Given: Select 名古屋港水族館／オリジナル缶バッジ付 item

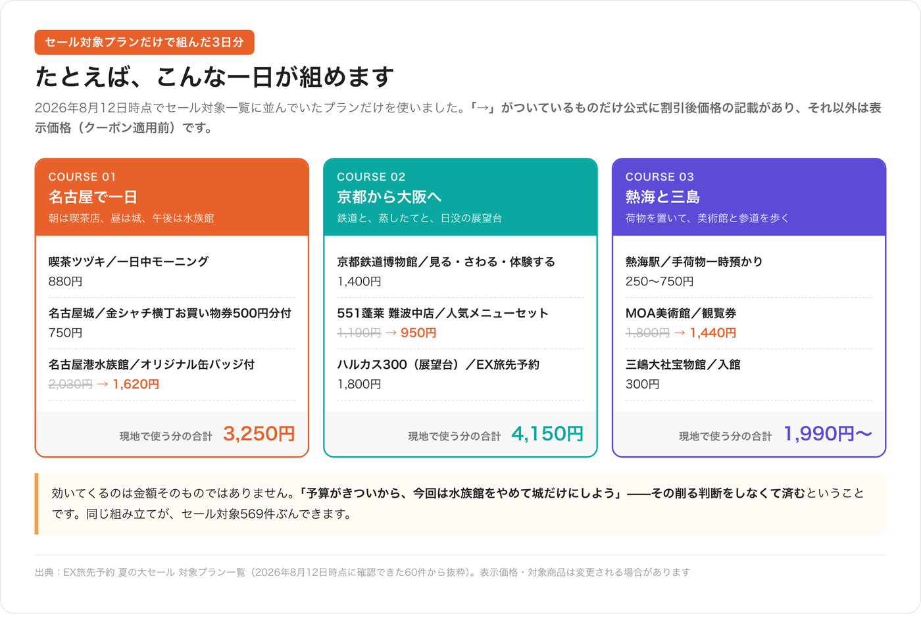Looking at the screenshot, I should (151, 364).
